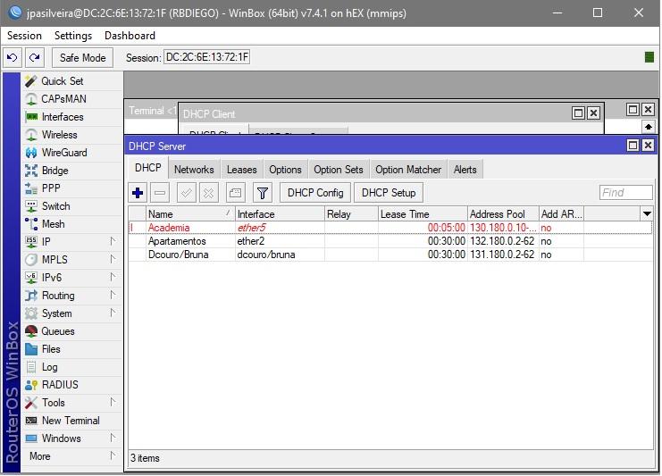Bring the DHCP Client window to front
This screenshot has height=476, width=662.
[373, 113]
